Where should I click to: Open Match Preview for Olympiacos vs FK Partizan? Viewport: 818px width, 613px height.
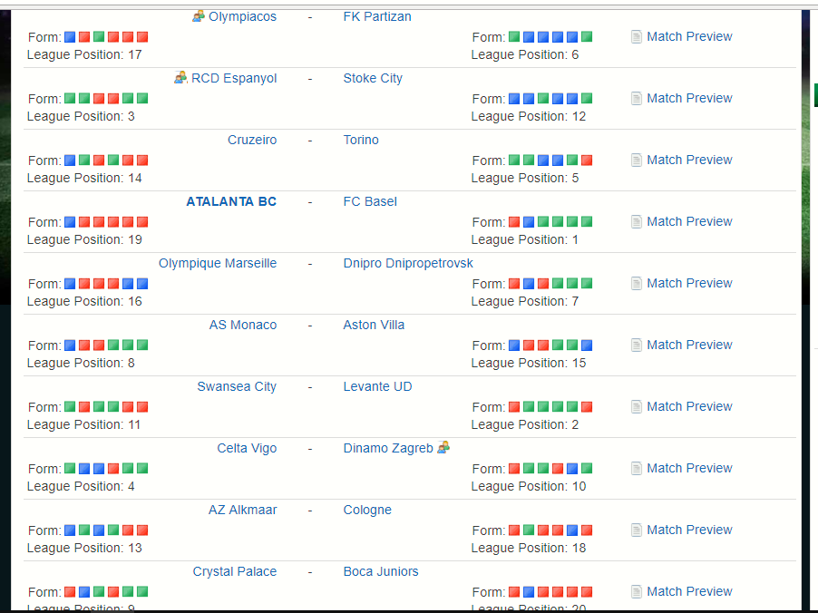[x=689, y=36]
